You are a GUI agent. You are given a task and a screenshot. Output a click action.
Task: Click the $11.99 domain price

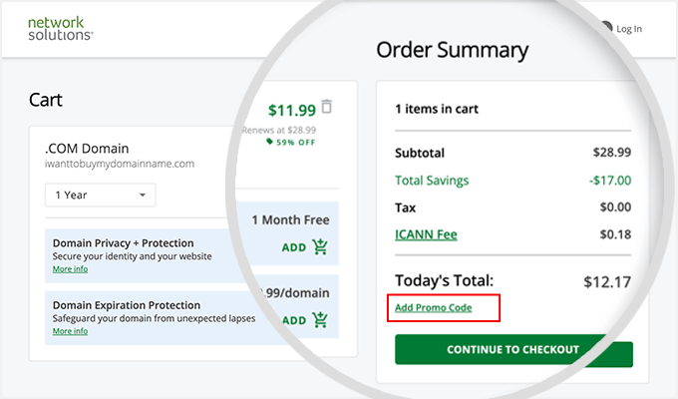(291, 111)
